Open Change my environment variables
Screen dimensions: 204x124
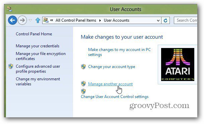tap(38, 81)
